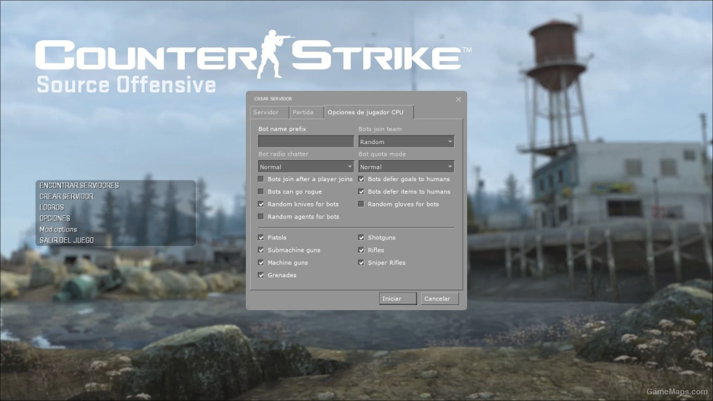713x401 pixels.
Task: Close the Crear Servidor dialog
Action: (x=458, y=99)
